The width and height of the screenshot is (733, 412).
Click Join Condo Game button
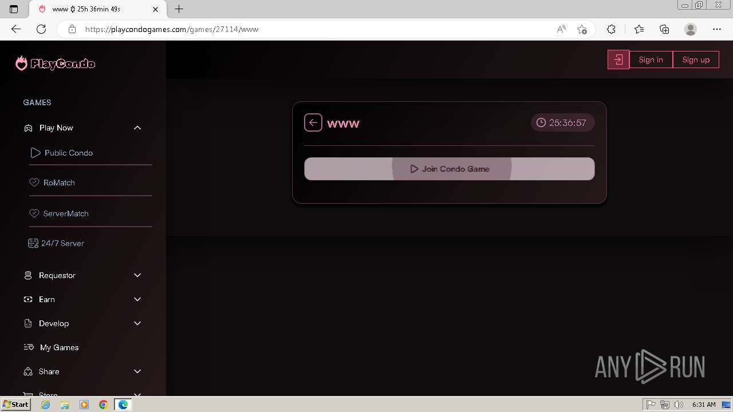click(x=450, y=169)
